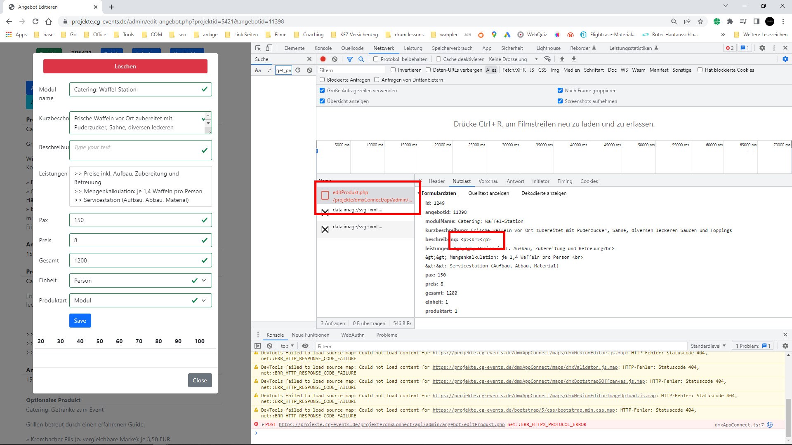Screen dimensions: 792x445
Task: Uncheck Große Anfragezeilen verwenden
Action: [322, 91]
